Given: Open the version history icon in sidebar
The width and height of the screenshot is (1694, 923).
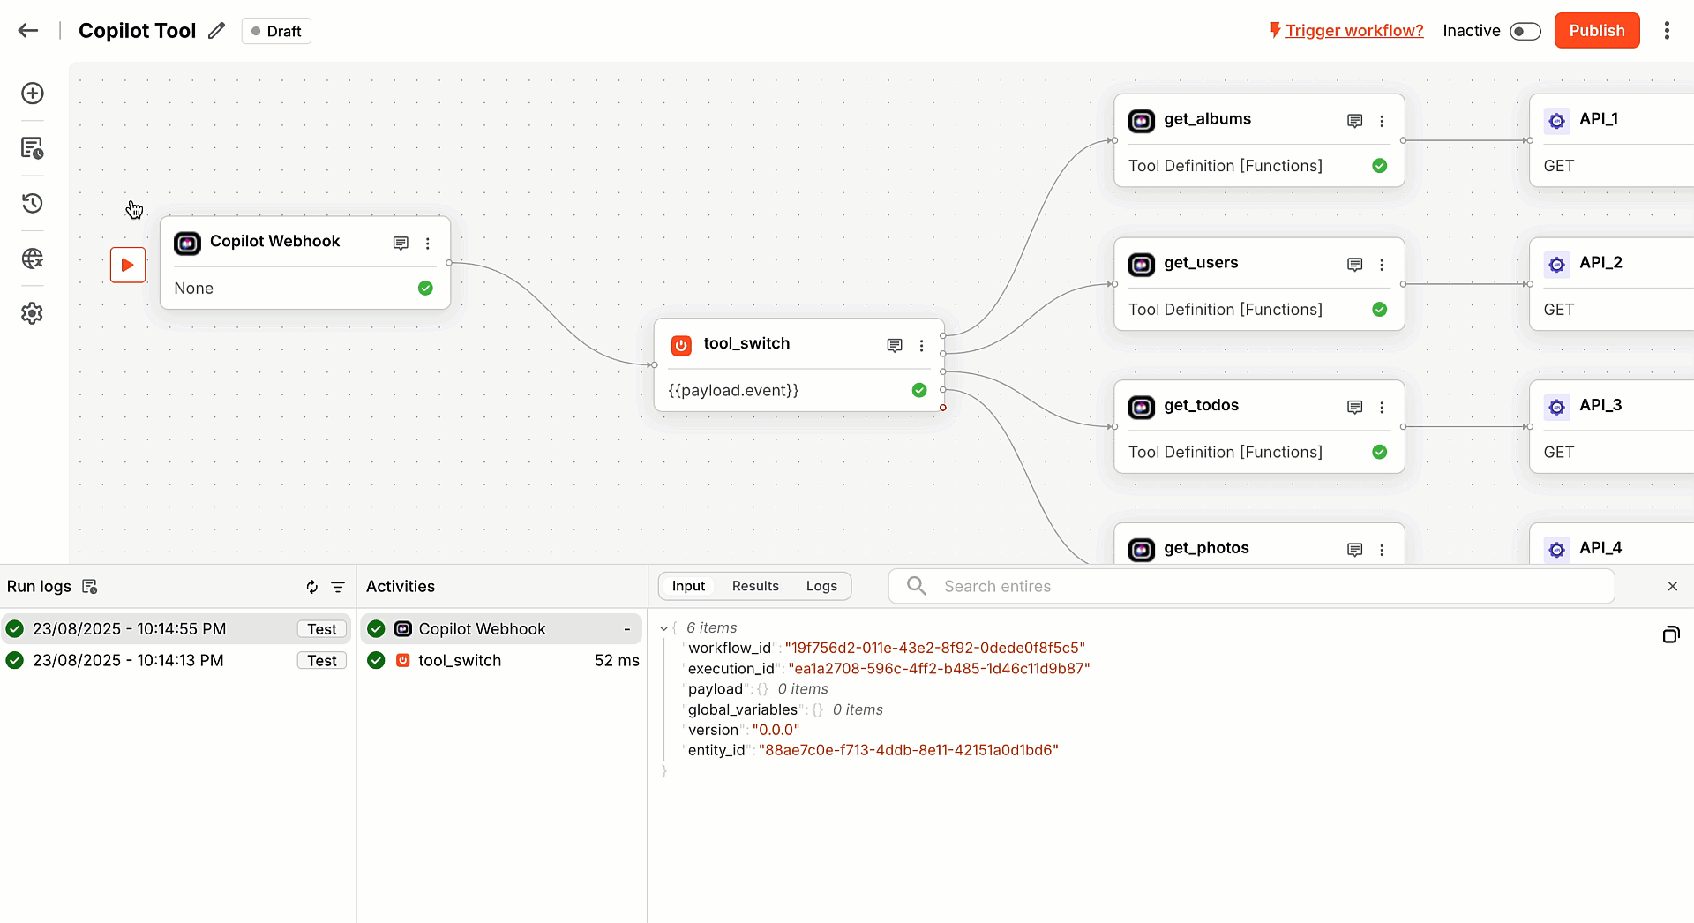Looking at the screenshot, I should pyautogui.click(x=33, y=203).
